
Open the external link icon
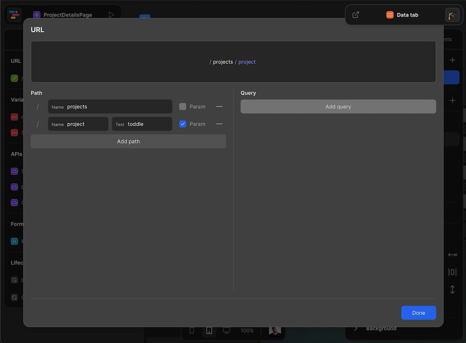click(356, 15)
